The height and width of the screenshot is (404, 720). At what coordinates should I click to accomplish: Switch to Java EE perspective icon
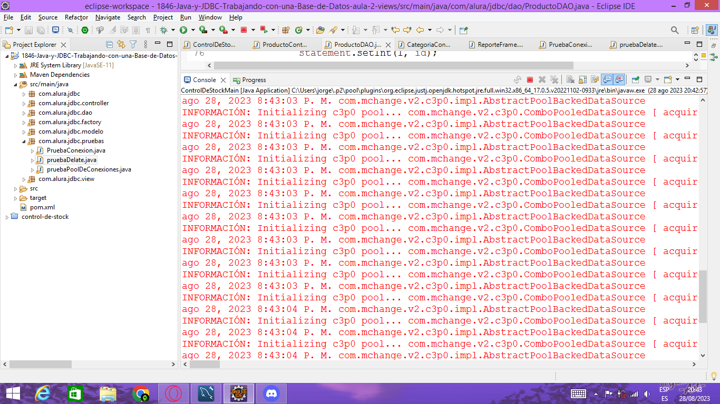[711, 30]
